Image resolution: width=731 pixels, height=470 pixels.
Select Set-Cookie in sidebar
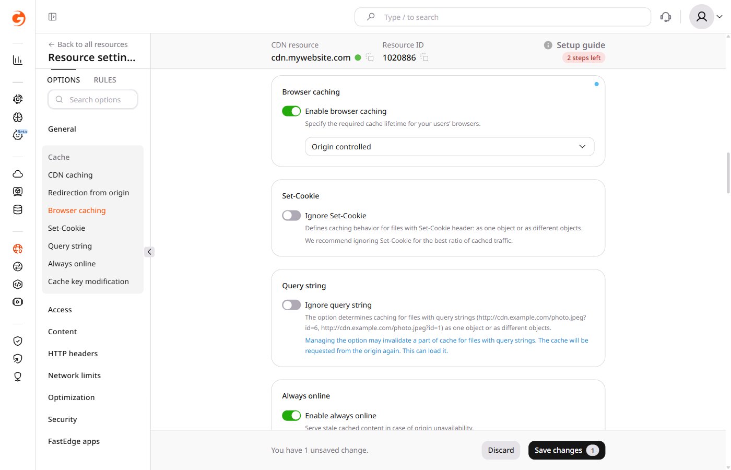(66, 228)
